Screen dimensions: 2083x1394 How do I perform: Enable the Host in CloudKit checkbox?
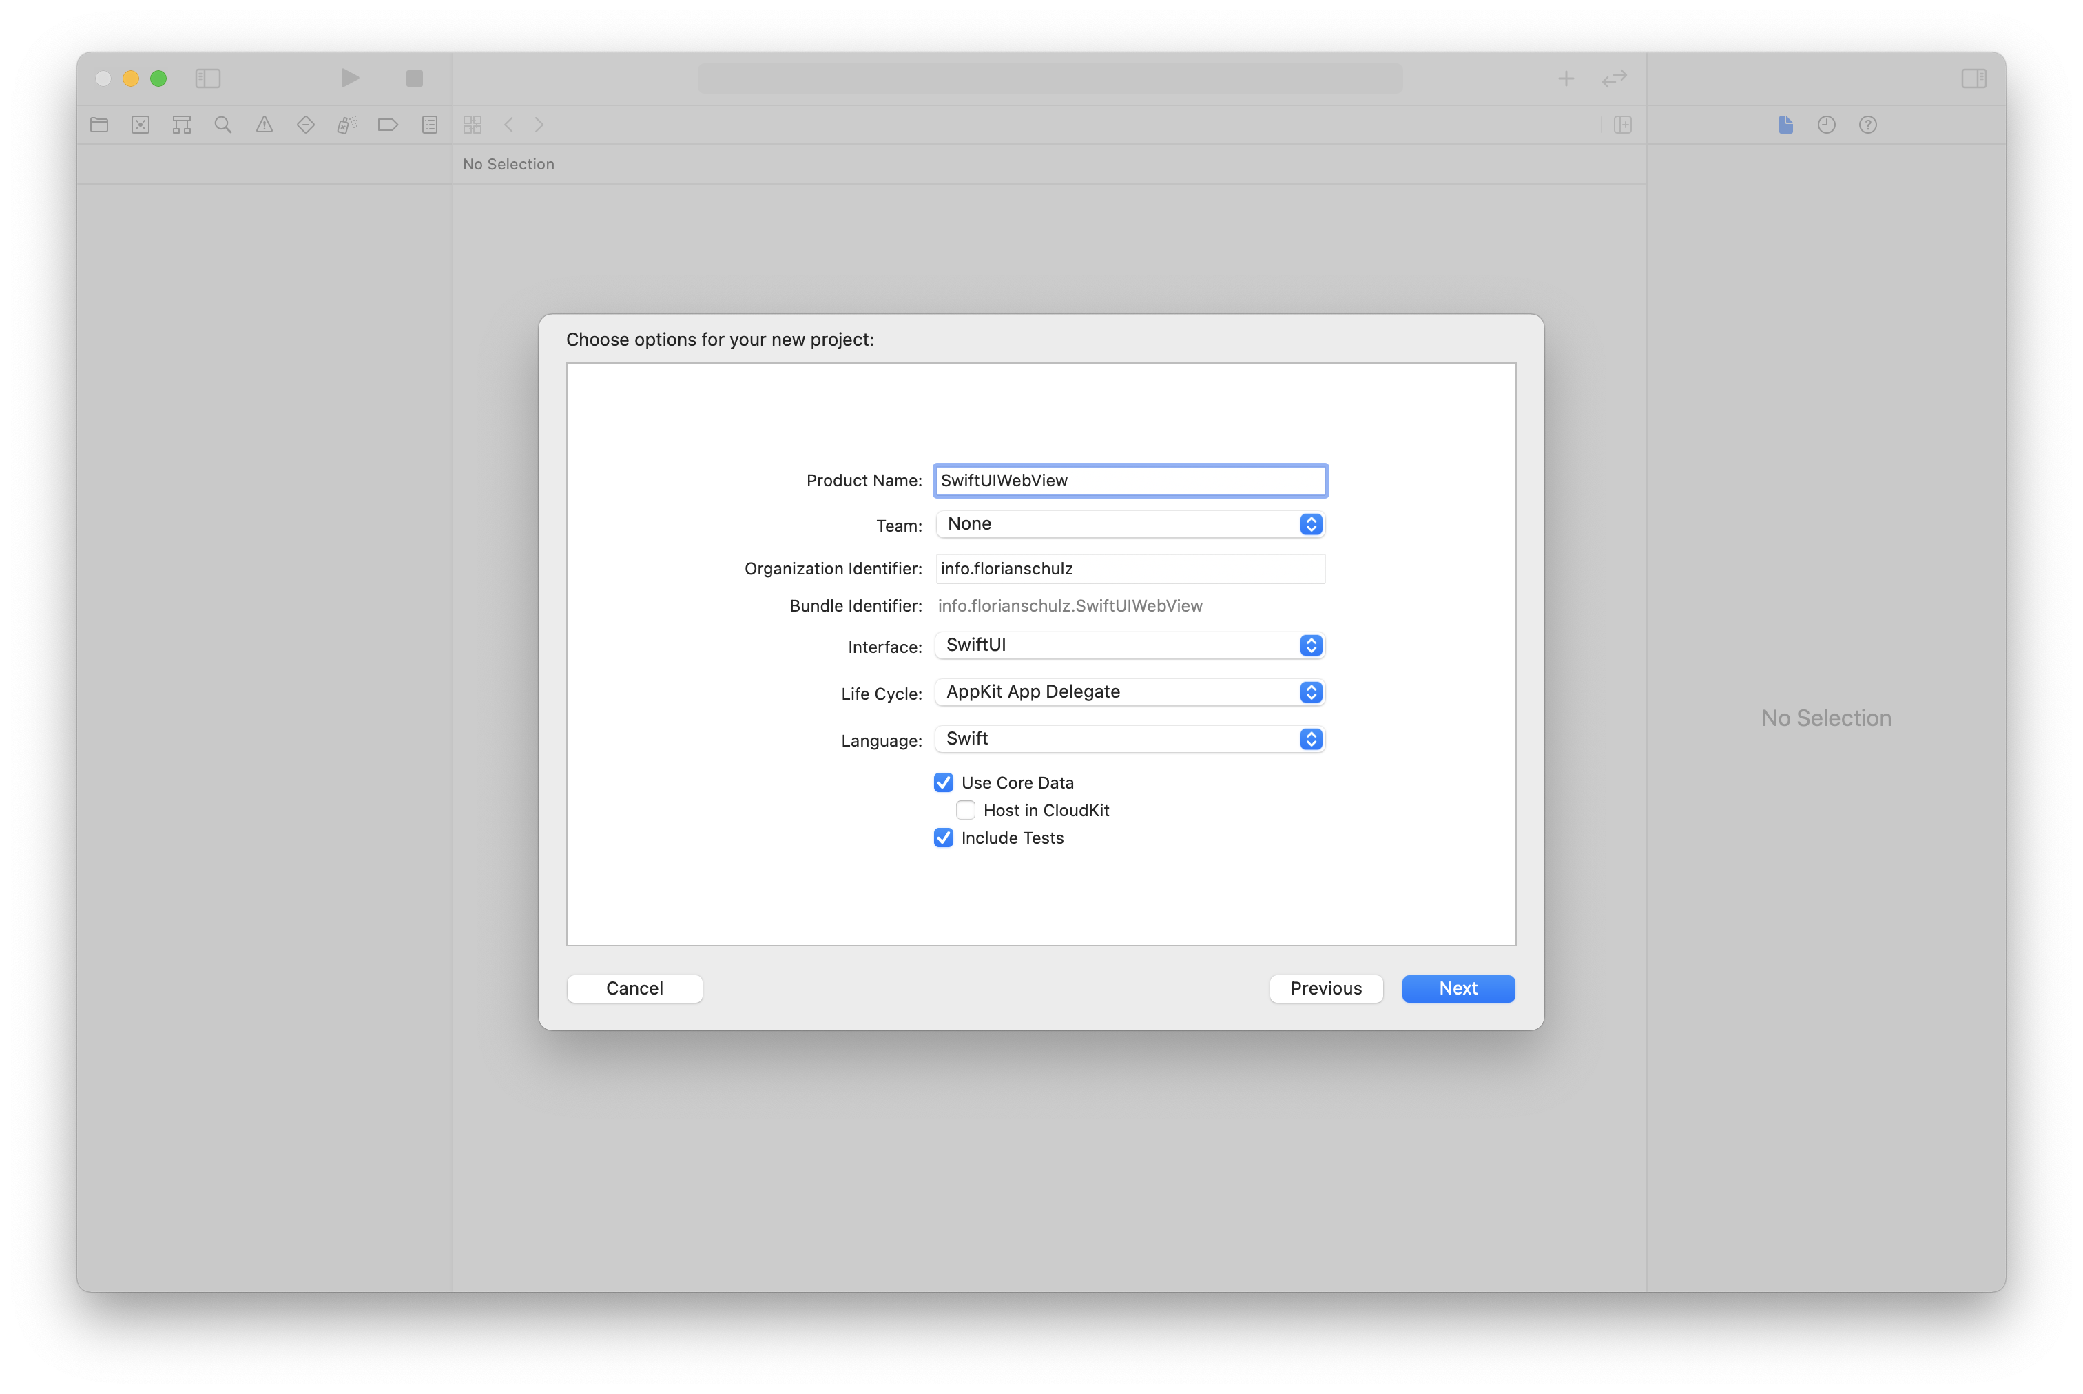[x=966, y=810]
